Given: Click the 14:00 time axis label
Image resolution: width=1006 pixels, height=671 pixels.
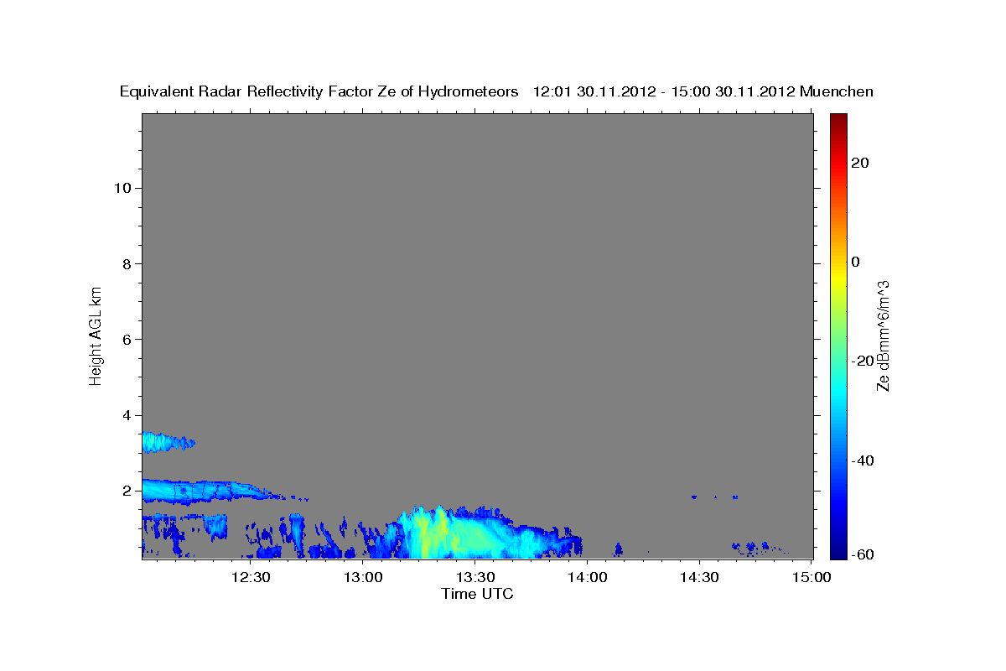Looking at the screenshot, I should (588, 577).
